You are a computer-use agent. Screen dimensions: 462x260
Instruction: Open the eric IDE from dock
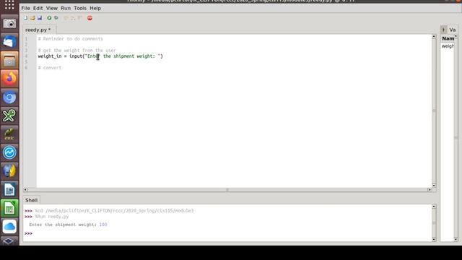click(x=9, y=134)
